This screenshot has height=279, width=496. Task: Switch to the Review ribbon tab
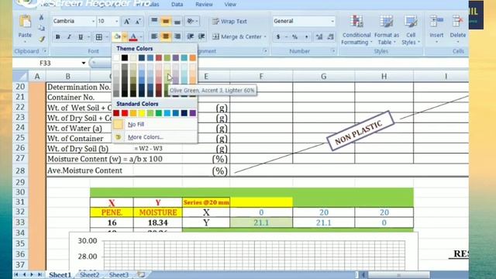point(204,5)
